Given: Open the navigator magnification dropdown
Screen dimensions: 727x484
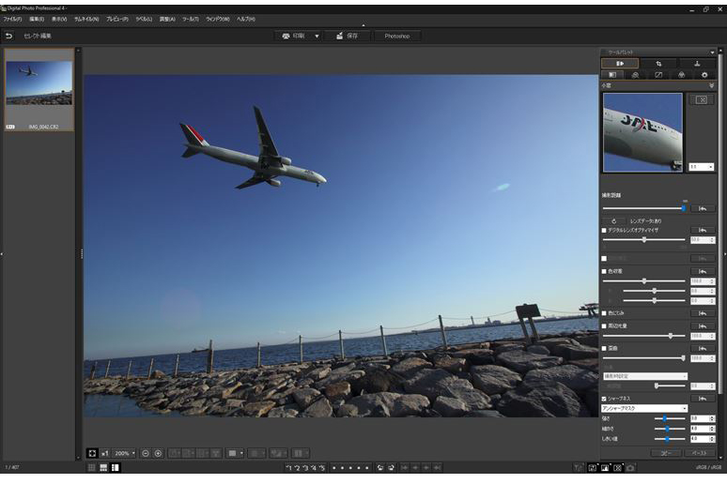Looking at the screenshot, I should pos(701,166).
